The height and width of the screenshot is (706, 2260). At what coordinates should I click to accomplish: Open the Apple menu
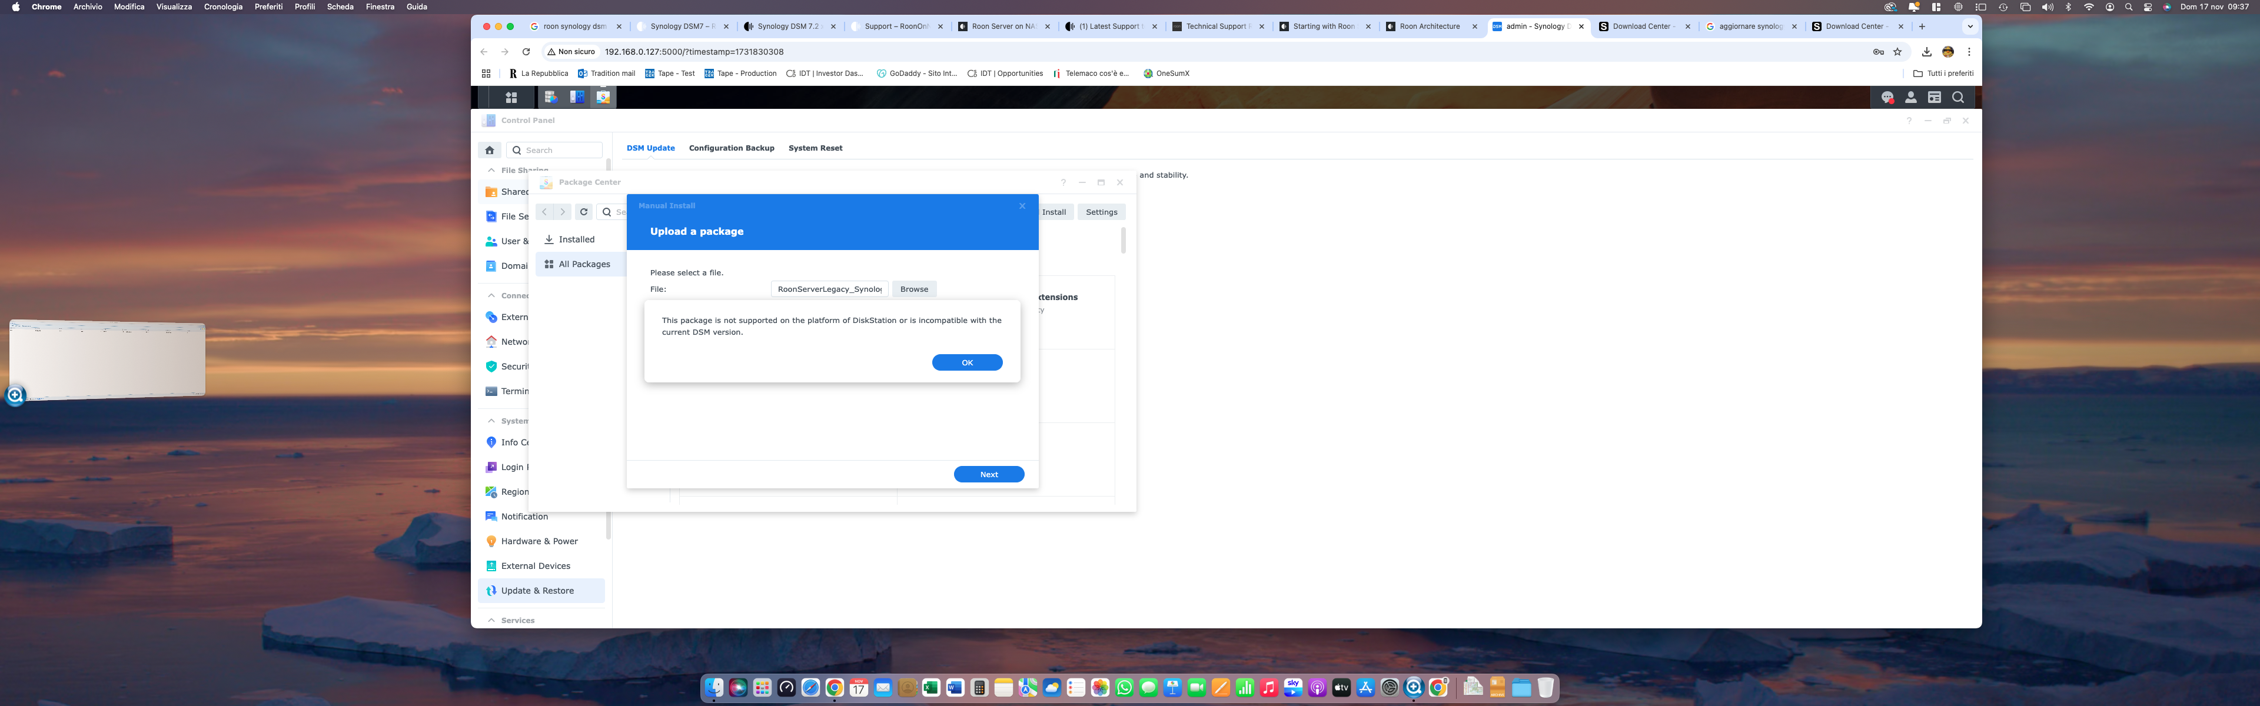click(15, 6)
